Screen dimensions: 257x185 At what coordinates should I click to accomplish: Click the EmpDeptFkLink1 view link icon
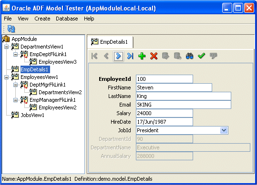coord(24,54)
